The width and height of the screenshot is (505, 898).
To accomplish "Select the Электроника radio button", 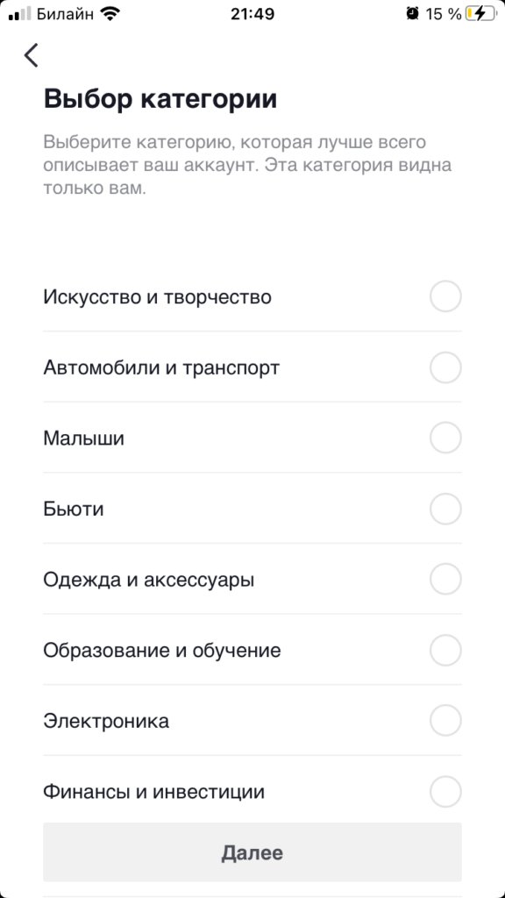I will click(x=446, y=721).
